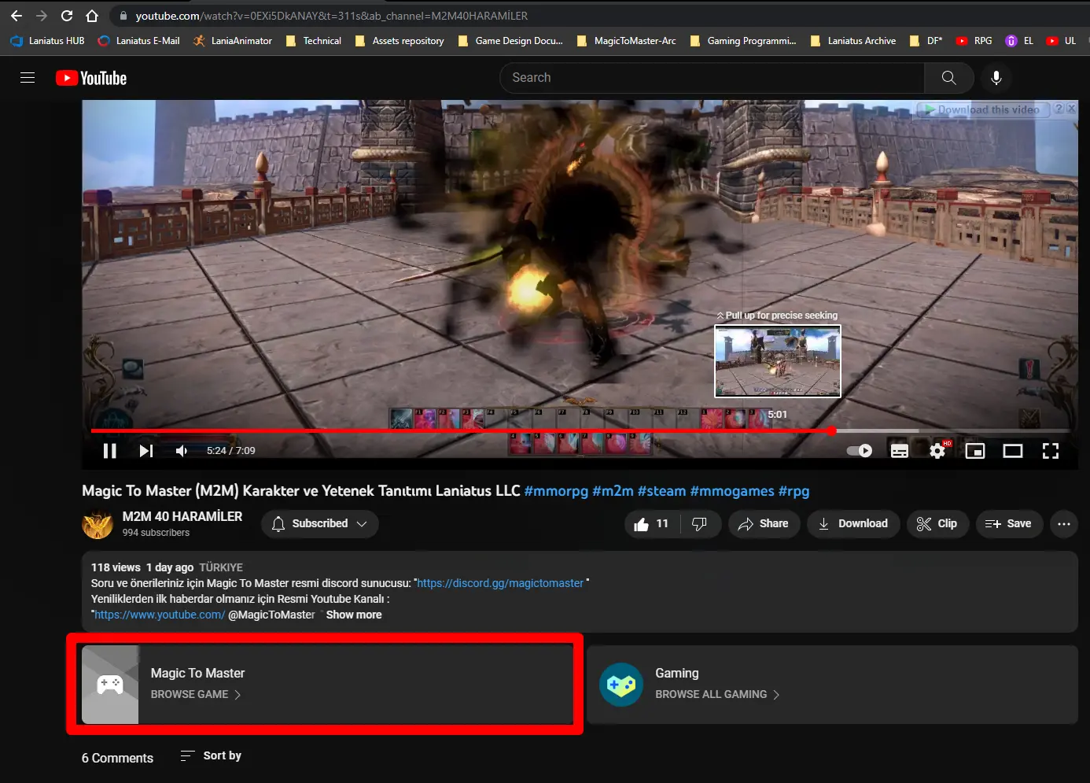Save the video to a playlist

point(1009,524)
